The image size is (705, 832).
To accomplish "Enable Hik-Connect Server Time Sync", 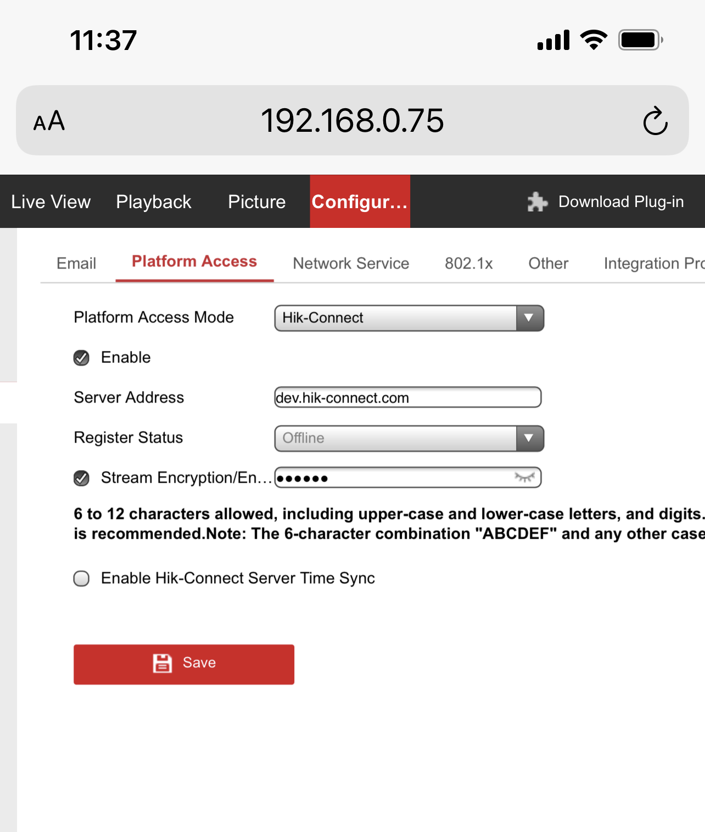I will pyautogui.click(x=82, y=578).
